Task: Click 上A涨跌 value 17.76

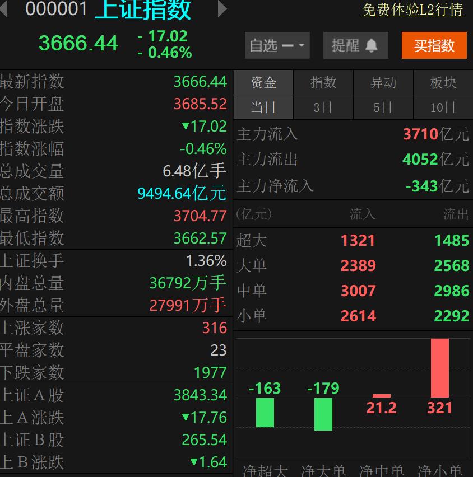Action: (x=204, y=418)
